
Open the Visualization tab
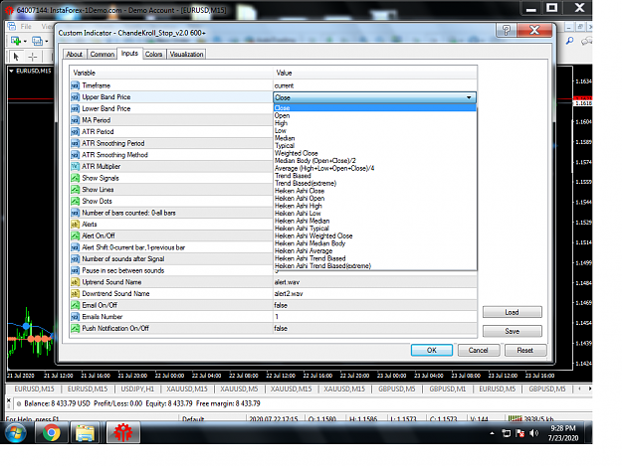click(186, 55)
